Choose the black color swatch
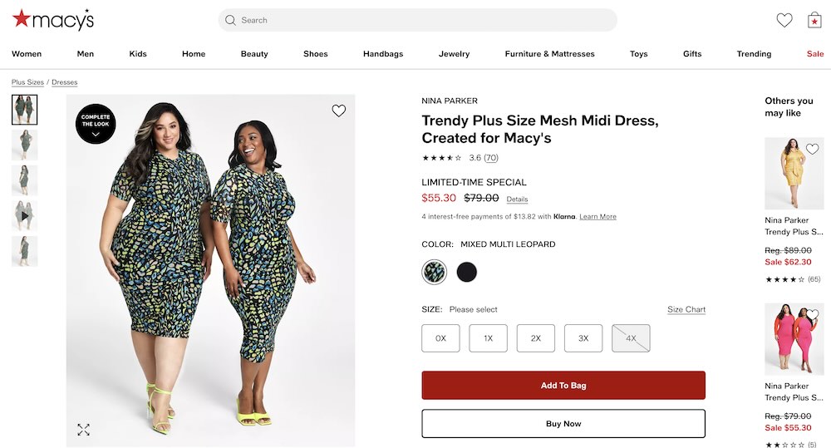Screen dimensions: 831x448 coord(467,272)
